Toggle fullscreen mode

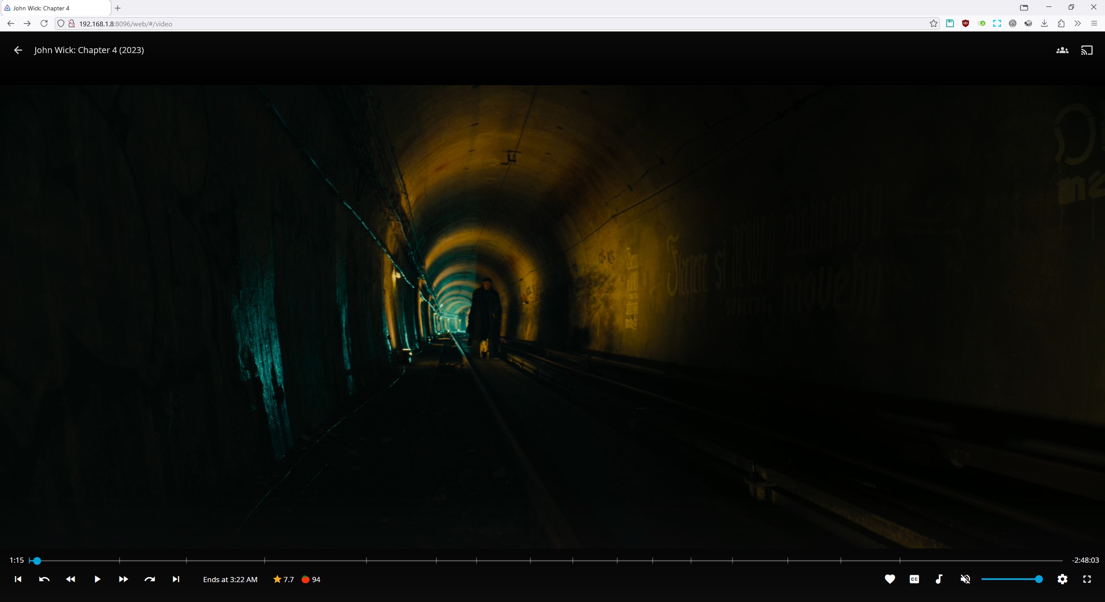[1087, 579]
